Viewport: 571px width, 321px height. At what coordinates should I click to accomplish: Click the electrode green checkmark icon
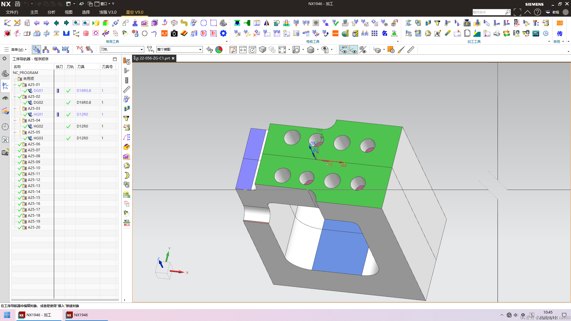335,23
